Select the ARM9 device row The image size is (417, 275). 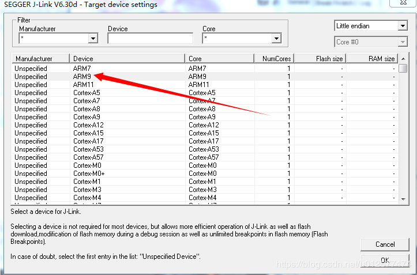coord(205,77)
